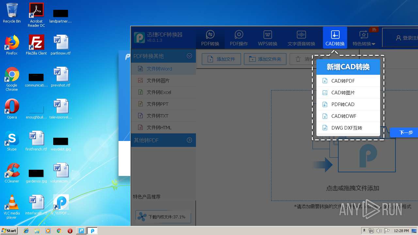The image size is (418, 235).
Task: Open the 特色转换 dropdown
Action: [x=364, y=38]
